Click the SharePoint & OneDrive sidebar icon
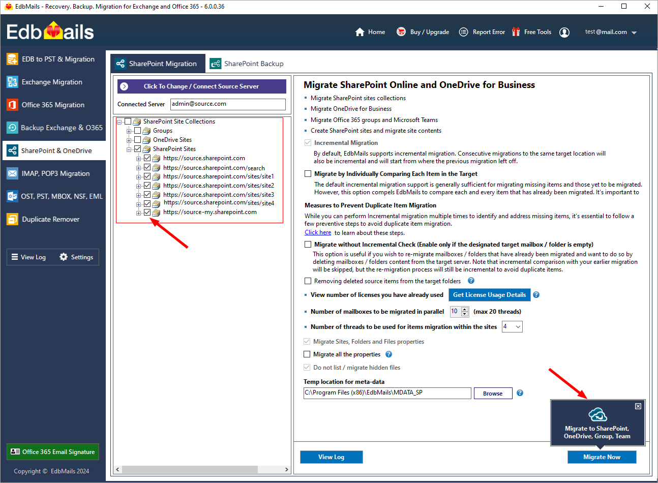The image size is (658, 483). pyautogui.click(x=12, y=150)
